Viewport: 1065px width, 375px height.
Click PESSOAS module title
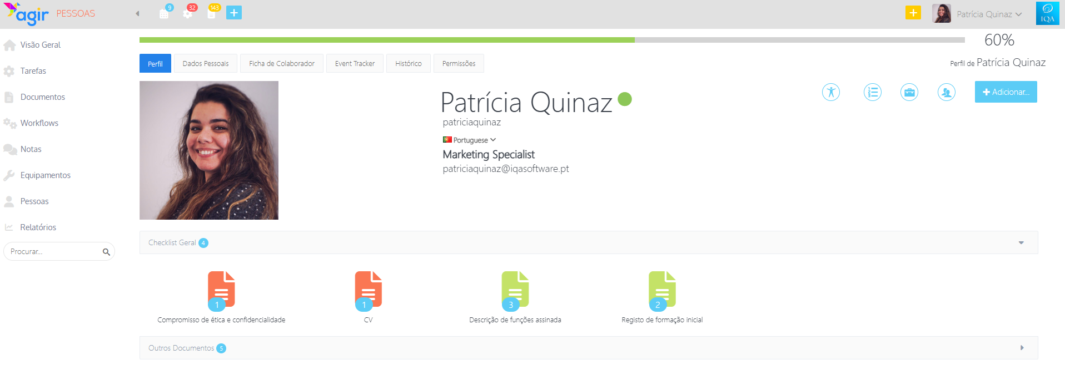coord(76,13)
